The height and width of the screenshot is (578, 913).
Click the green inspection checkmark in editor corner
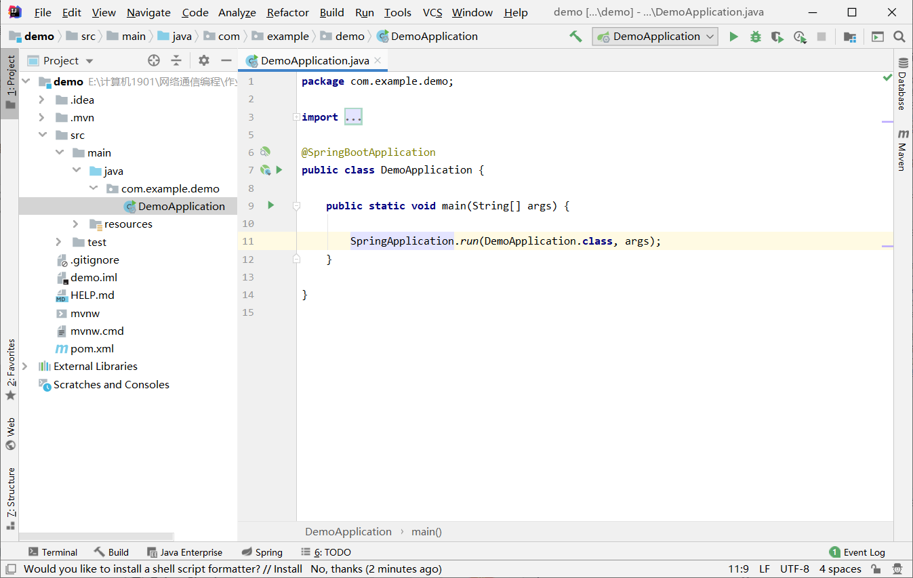click(x=887, y=78)
